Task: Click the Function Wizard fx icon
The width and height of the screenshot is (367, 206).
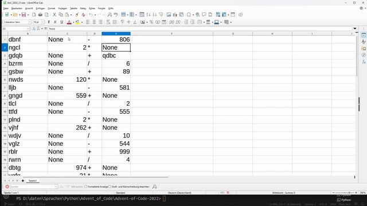Action: [x=34, y=29]
